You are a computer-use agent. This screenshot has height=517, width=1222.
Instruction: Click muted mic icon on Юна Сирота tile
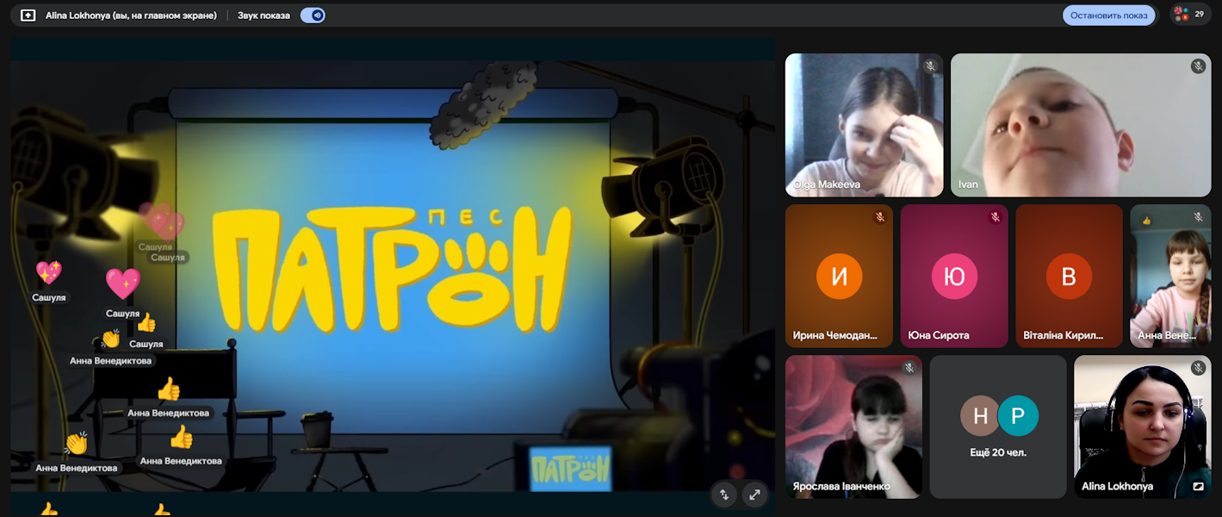pos(995,217)
